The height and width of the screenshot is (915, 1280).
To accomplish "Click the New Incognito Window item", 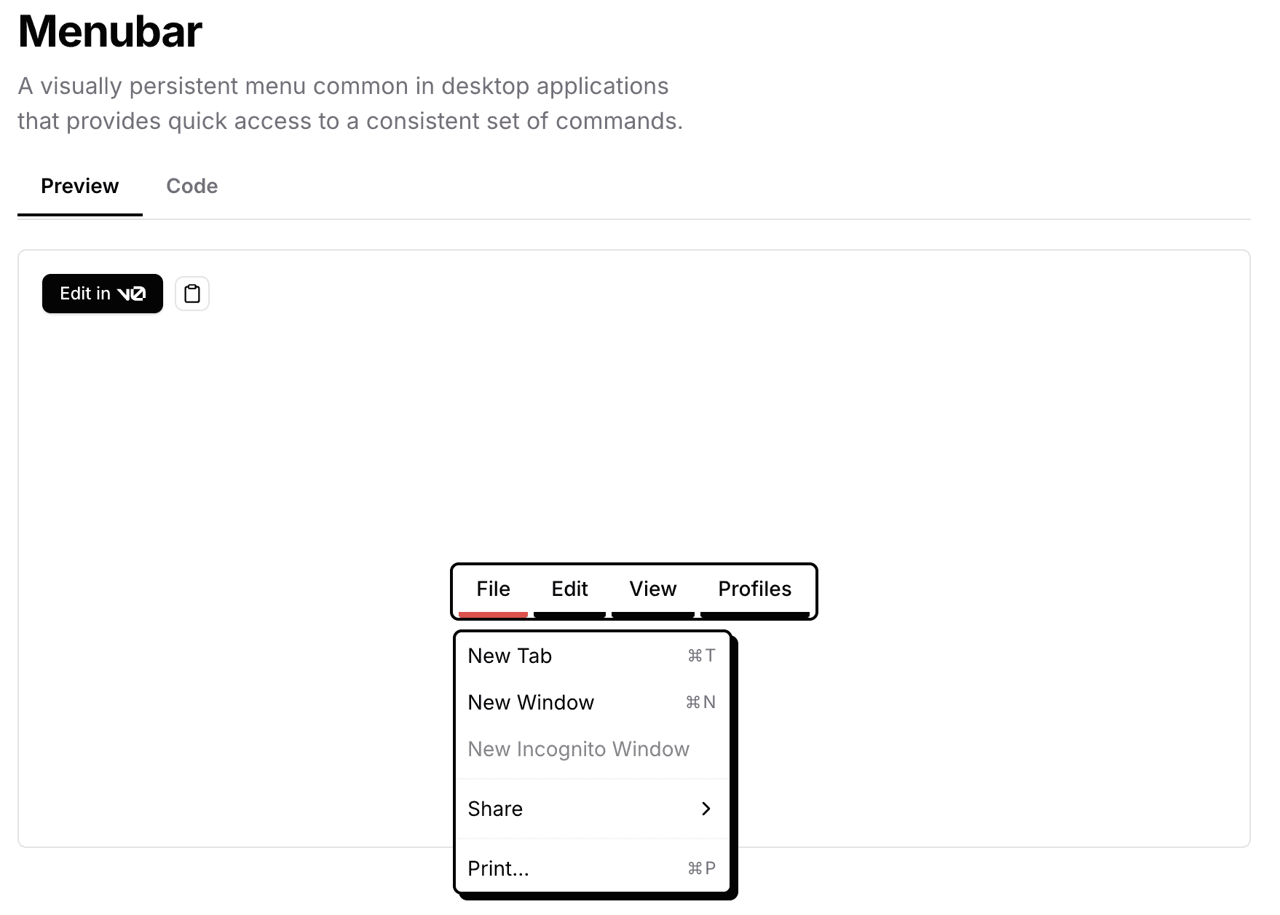I will click(578, 749).
